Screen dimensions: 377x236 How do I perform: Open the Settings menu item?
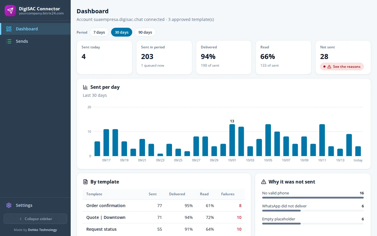coord(35,205)
